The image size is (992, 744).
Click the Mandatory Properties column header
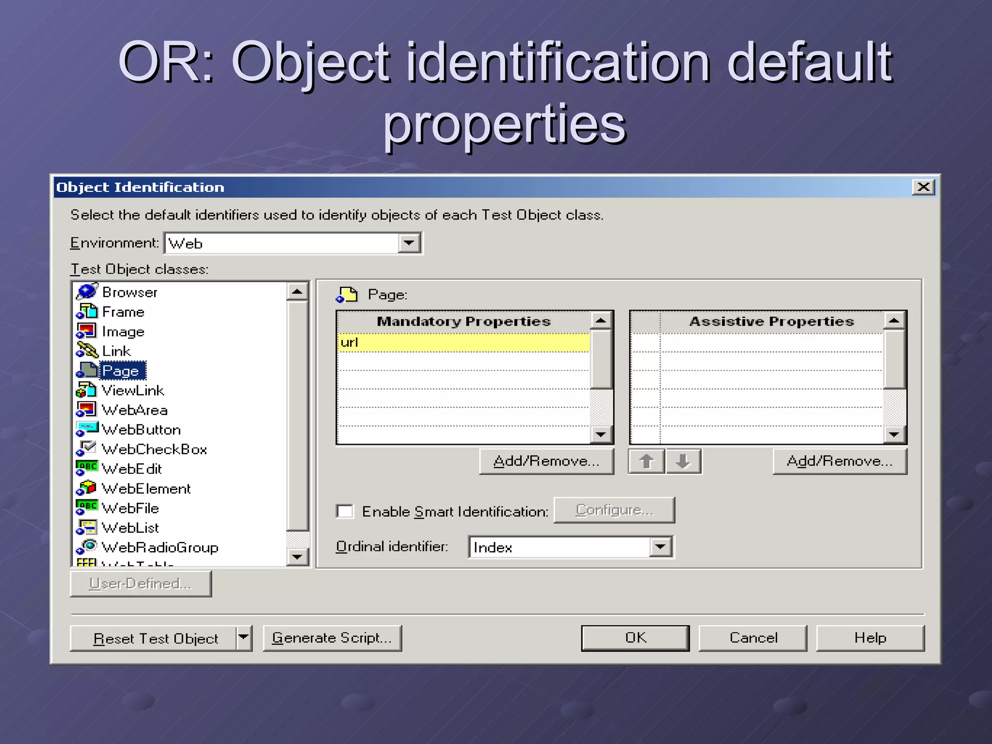click(464, 322)
